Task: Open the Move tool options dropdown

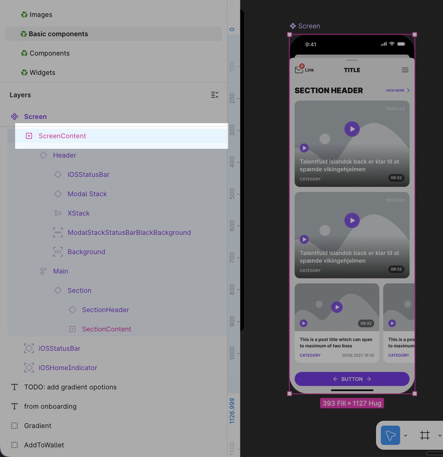Action: pyautogui.click(x=406, y=436)
